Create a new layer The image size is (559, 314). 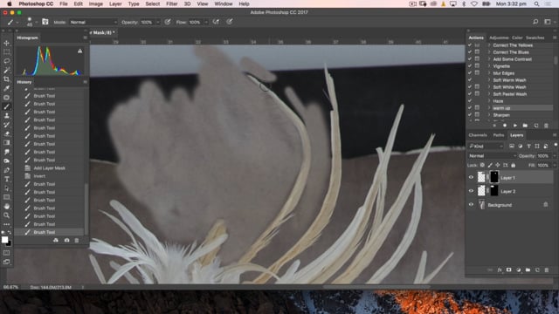click(x=537, y=270)
